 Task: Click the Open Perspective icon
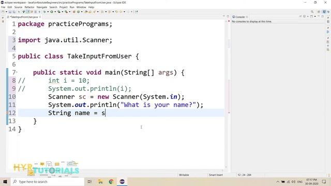[x=319, y=12]
